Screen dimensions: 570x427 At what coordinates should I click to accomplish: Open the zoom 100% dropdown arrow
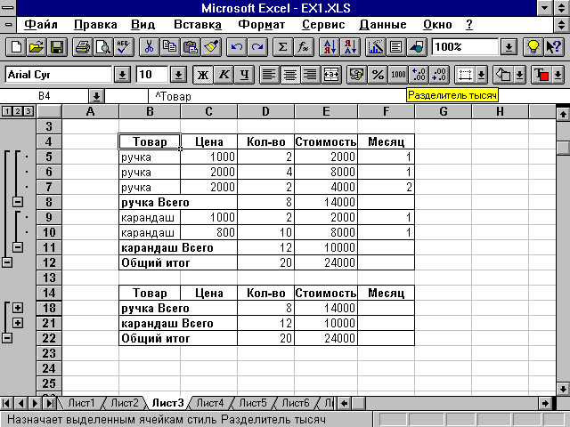click(509, 47)
